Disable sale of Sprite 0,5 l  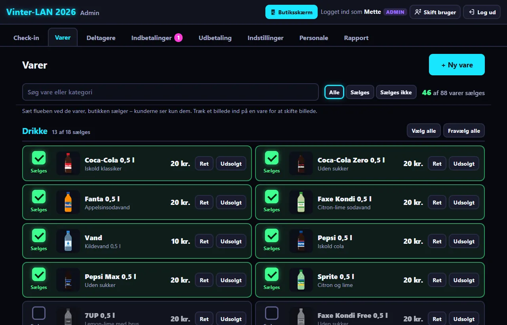(272, 274)
